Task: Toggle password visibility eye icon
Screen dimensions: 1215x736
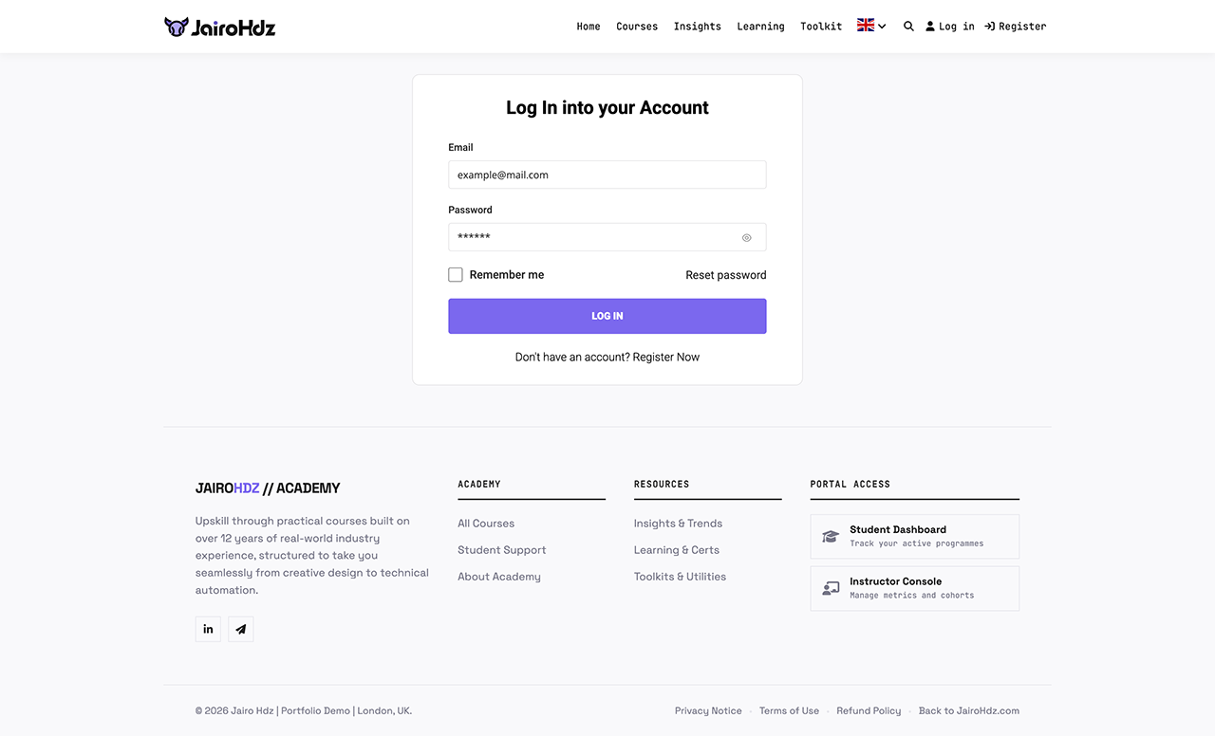Action: point(747,238)
